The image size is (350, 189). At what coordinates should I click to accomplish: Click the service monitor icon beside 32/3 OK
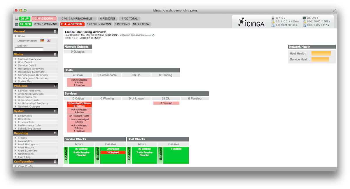[16, 24]
